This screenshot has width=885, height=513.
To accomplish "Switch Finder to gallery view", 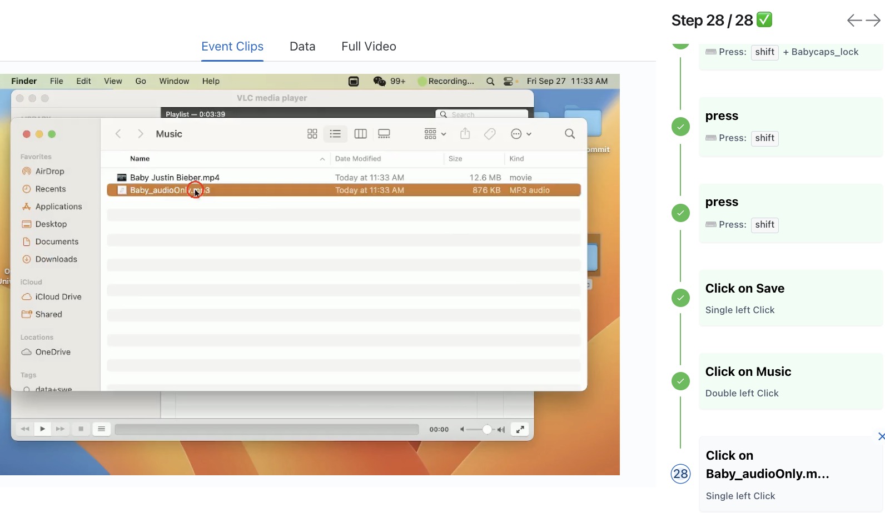I will 384,134.
